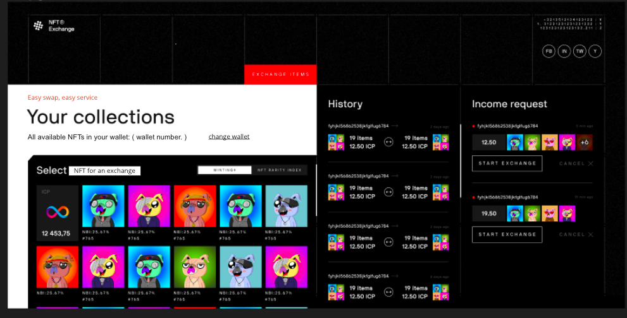The image size is (627, 318).
Task: Click the 'NFT for an exchange' label
Action: coord(105,171)
